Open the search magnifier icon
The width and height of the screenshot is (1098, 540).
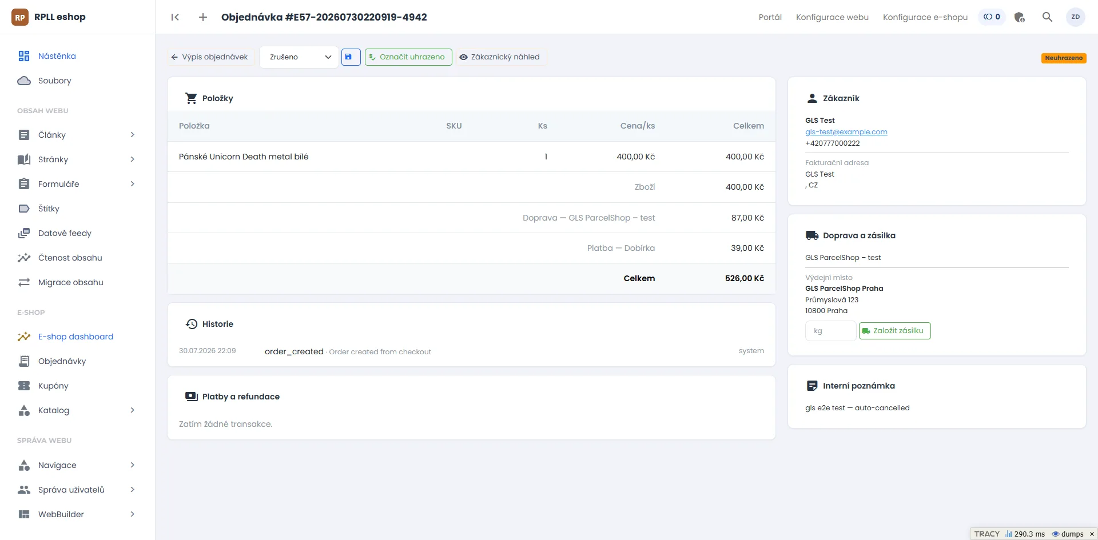point(1047,17)
